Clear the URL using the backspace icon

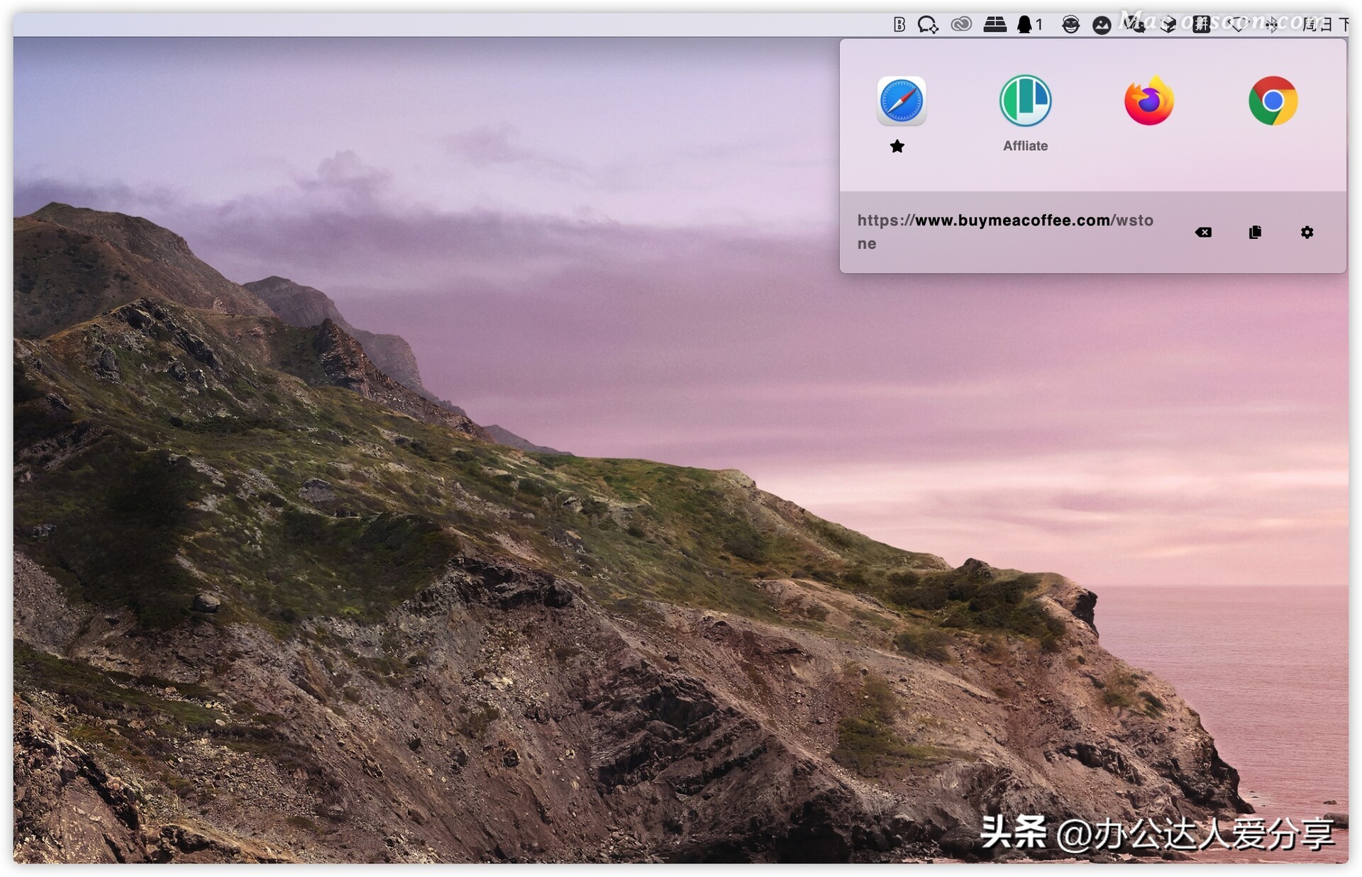[1203, 233]
